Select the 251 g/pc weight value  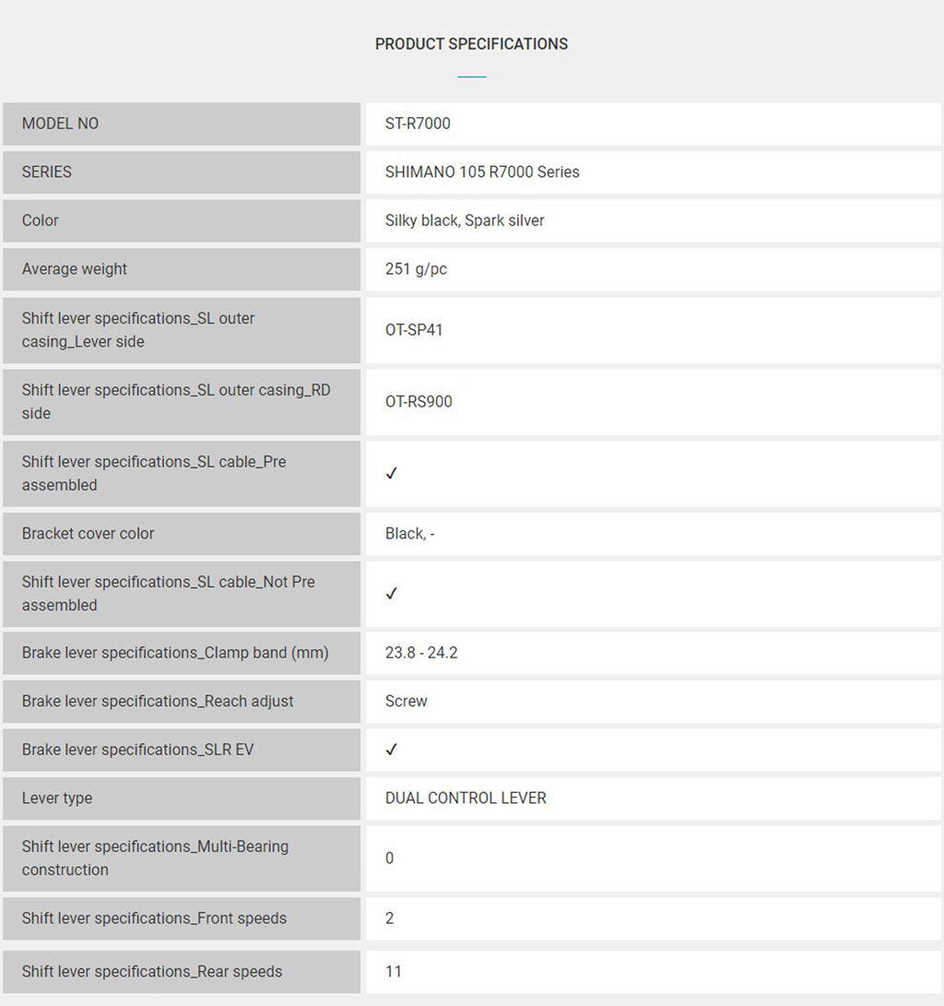[416, 269]
